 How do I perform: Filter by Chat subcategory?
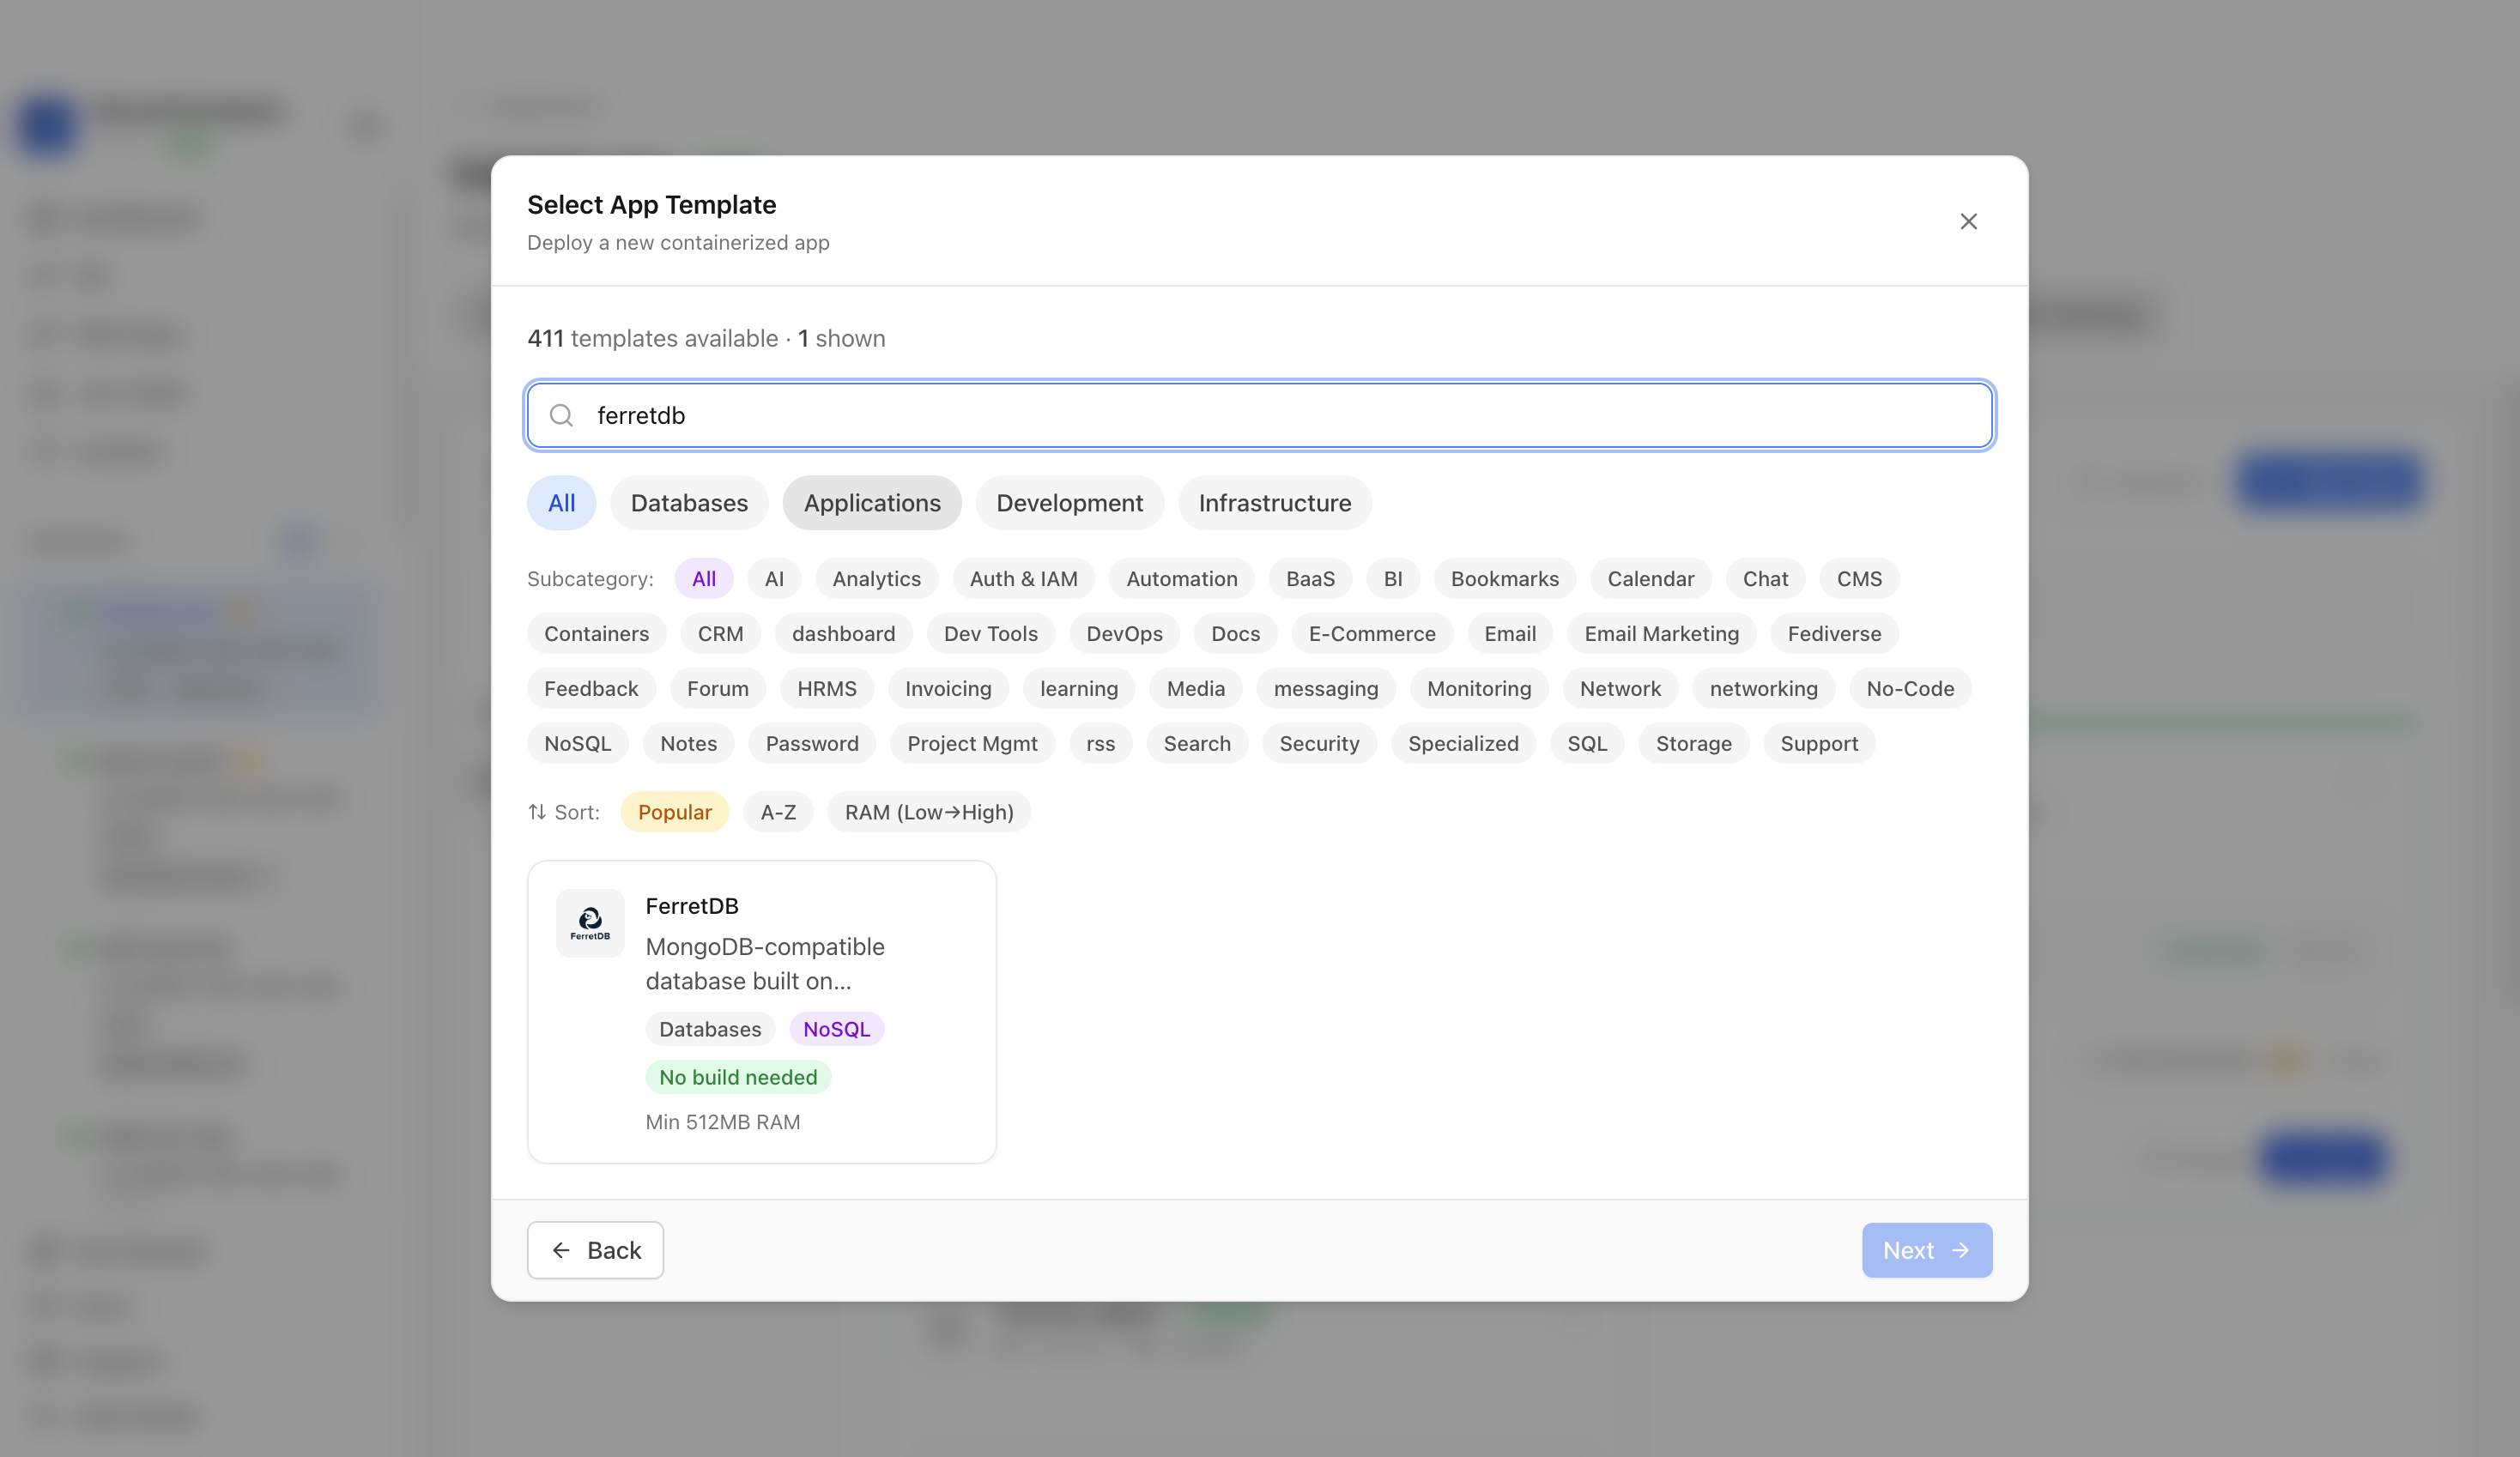[x=1766, y=579]
